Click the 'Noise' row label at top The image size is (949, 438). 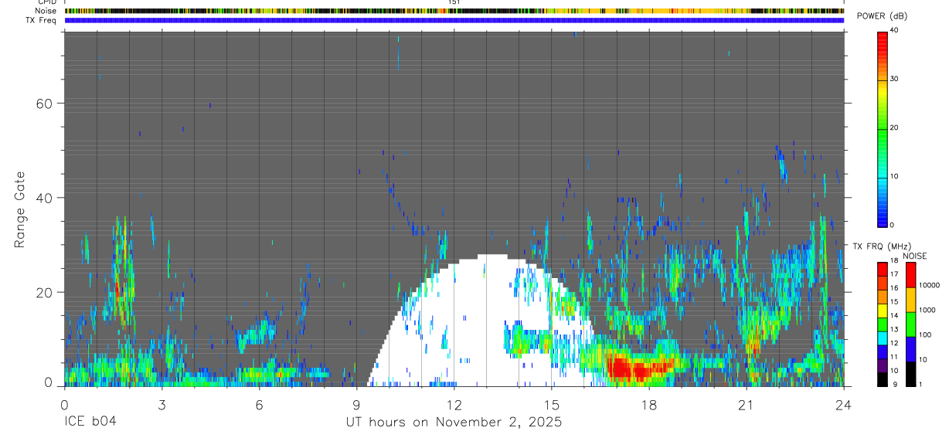[x=46, y=11]
